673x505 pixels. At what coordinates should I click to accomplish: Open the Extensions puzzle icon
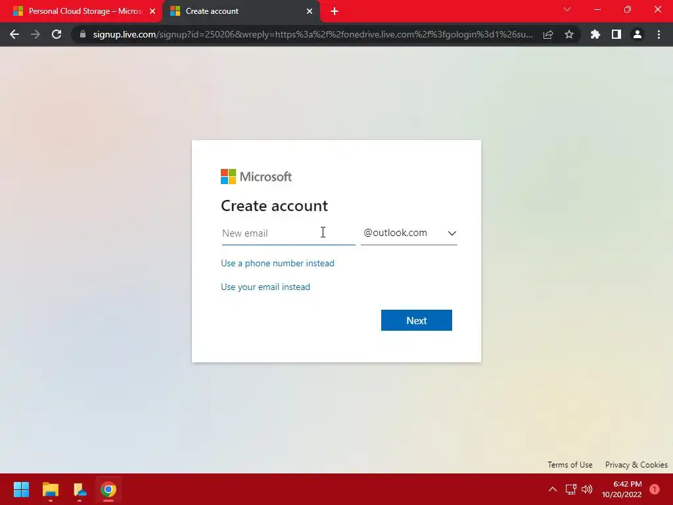point(595,34)
